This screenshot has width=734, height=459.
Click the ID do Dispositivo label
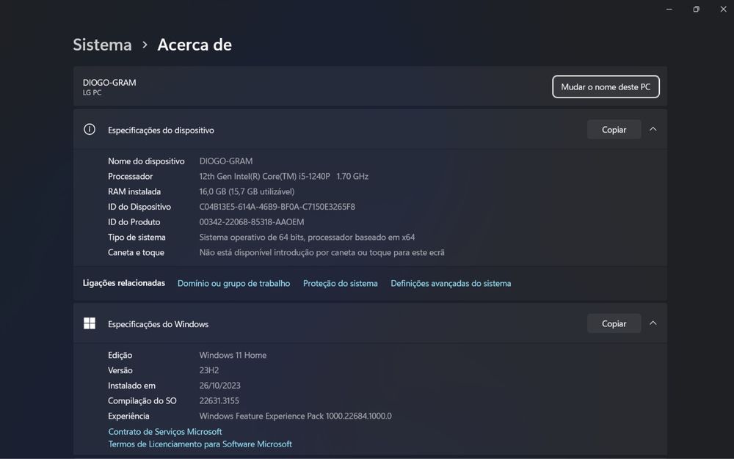point(139,207)
